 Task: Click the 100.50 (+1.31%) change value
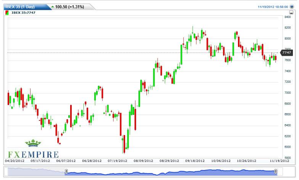pyautogui.click(x=69, y=7)
